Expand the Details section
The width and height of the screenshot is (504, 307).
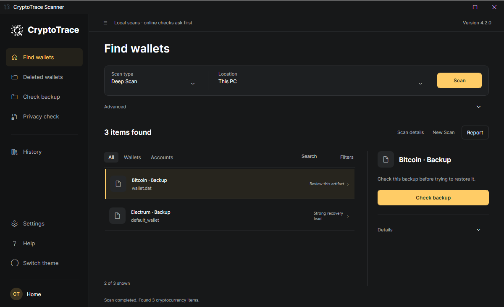(433, 230)
